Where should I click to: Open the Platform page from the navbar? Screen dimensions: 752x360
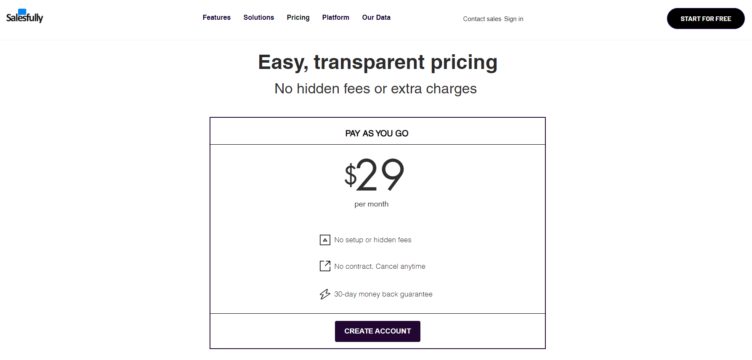[x=335, y=17]
